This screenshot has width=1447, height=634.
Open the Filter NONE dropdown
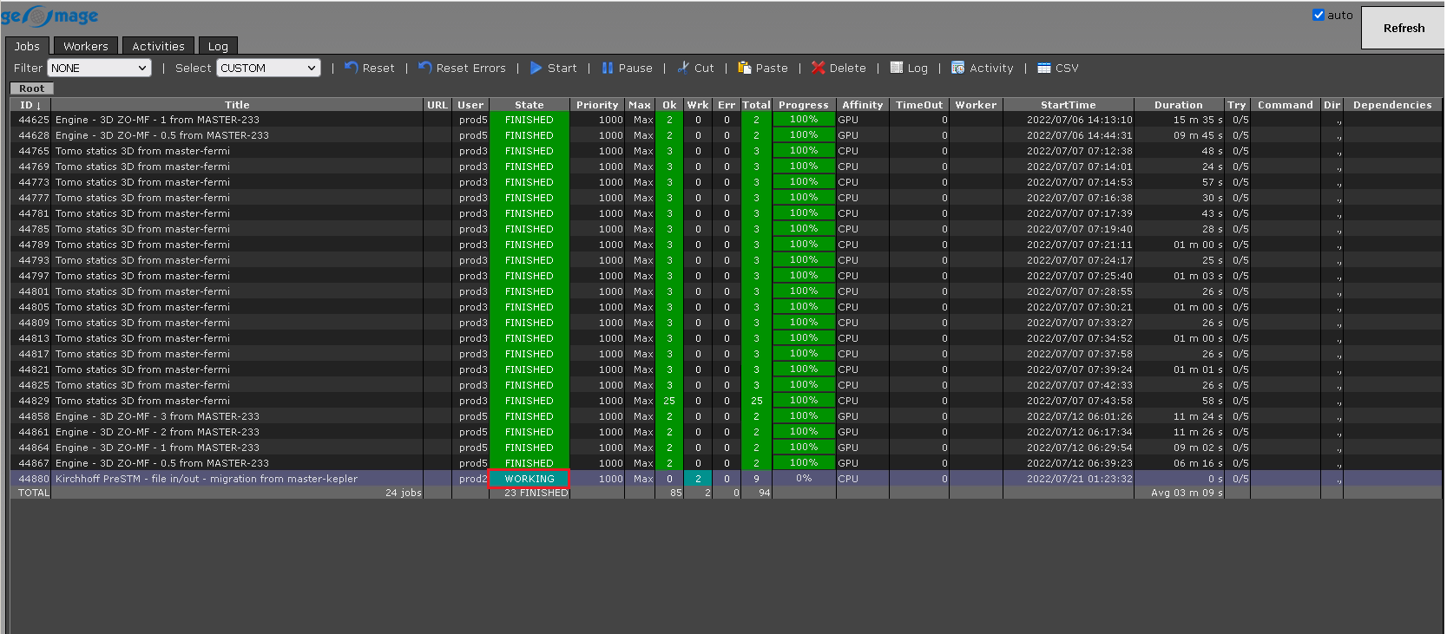pos(99,68)
